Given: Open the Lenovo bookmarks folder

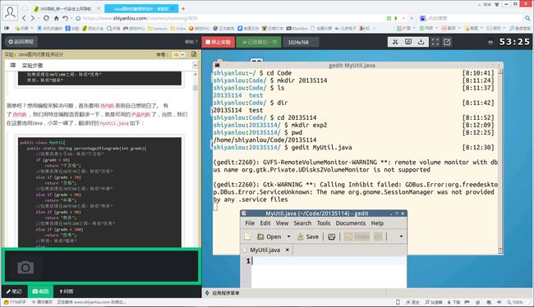Looking at the screenshot, I should pos(158,28).
